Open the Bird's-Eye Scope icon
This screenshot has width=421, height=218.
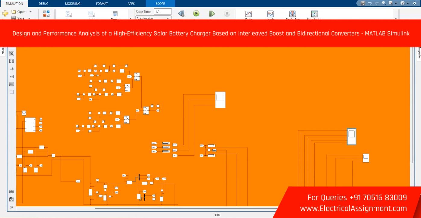(292, 14)
